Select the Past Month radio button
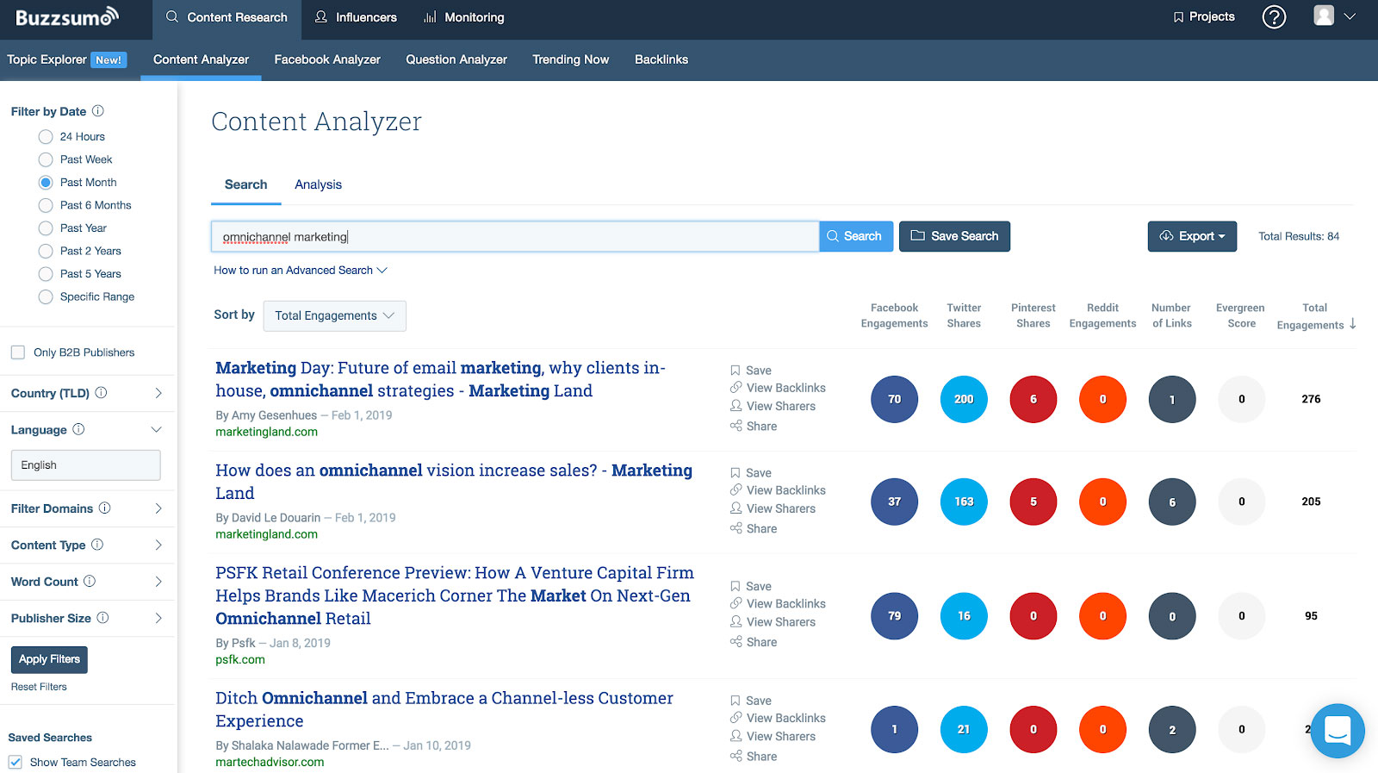 pos(46,183)
